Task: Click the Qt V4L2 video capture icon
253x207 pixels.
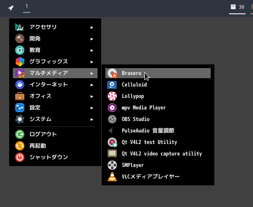Action: 112,154
